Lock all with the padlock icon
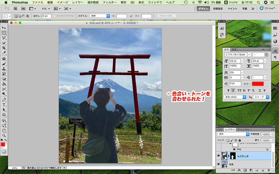 [240, 140]
